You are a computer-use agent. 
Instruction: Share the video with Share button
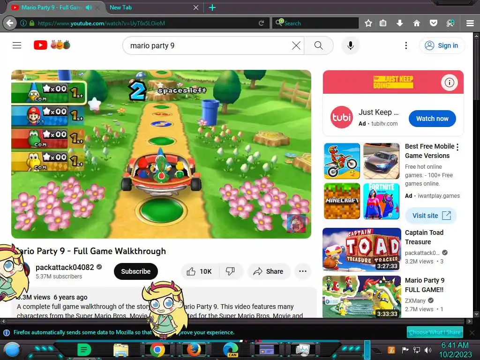tap(269, 271)
